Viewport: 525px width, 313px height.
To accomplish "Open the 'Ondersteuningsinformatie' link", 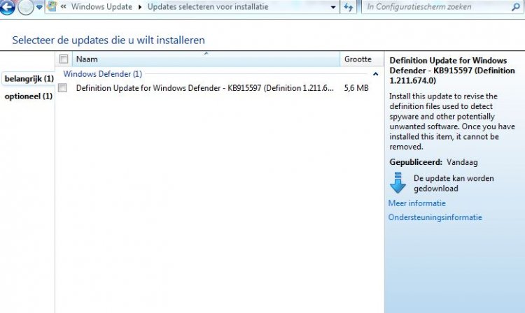I will click(435, 217).
